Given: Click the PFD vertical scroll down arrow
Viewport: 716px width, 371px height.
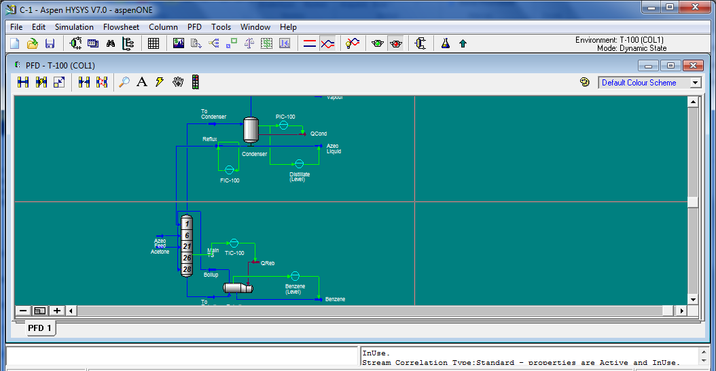Looking at the screenshot, I should 693,299.
